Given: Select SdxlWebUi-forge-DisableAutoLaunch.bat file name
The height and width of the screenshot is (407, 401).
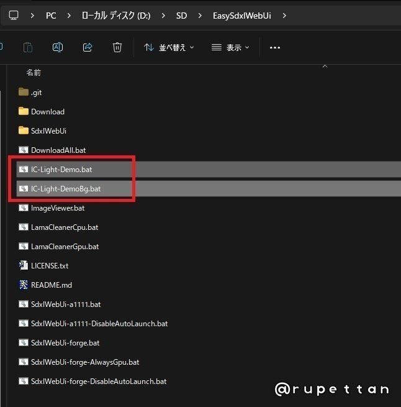Looking at the screenshot, I should (99, 381).
